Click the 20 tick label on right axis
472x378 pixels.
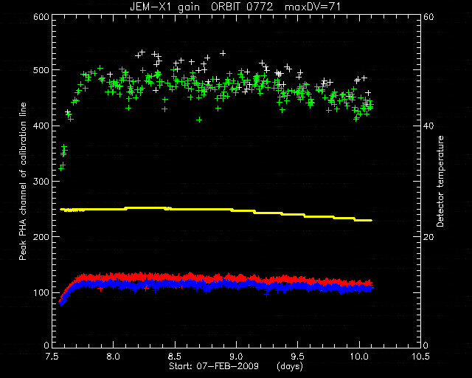pos(428,237)
